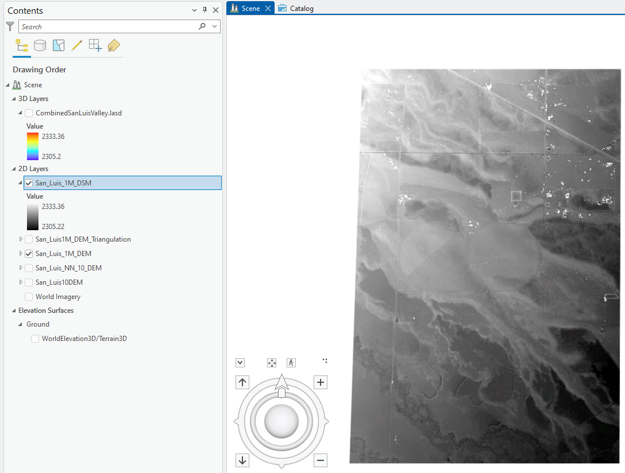Click the navigator zoom in plus button

click(x=321, y=383)
